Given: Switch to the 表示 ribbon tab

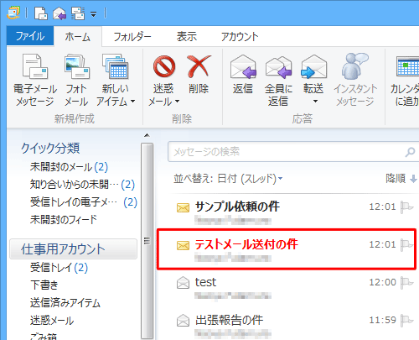Looking at the screenshot, I should (x=187, y=36).
